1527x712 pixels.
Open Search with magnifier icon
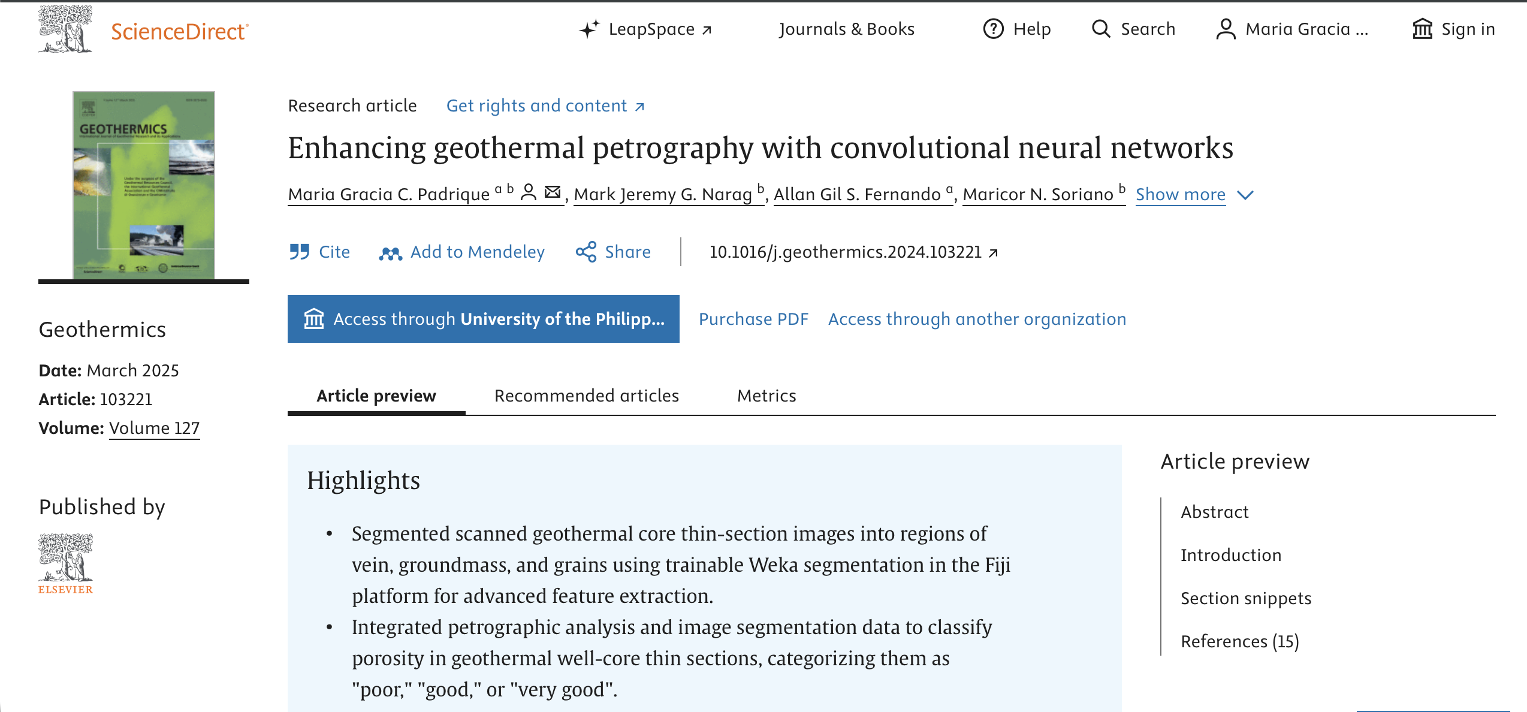[x=1101, y=29]
